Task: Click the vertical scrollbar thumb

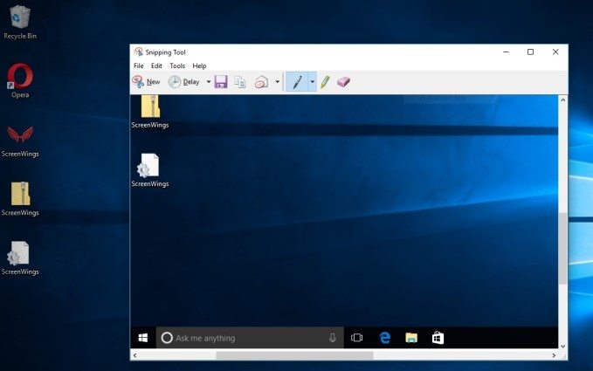Action: click(562, 249)
